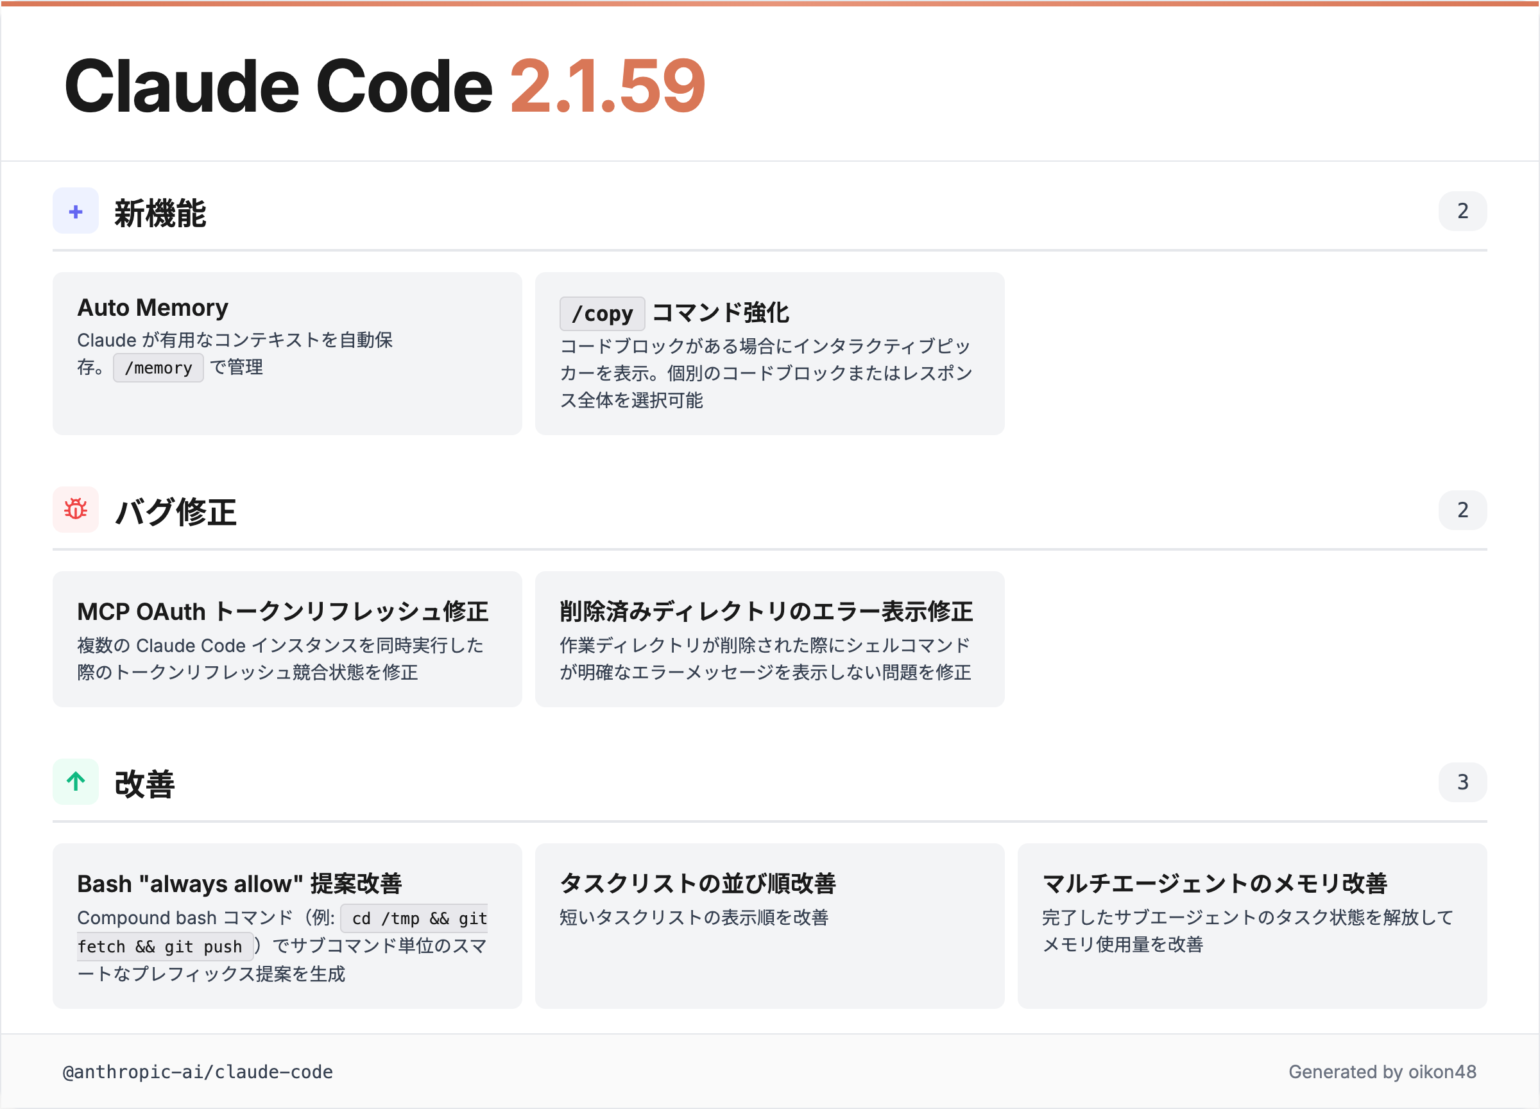Screen dimensions: 1540x1109
Task: Select the Auto Memory card title
Action: tap(153, 307)
